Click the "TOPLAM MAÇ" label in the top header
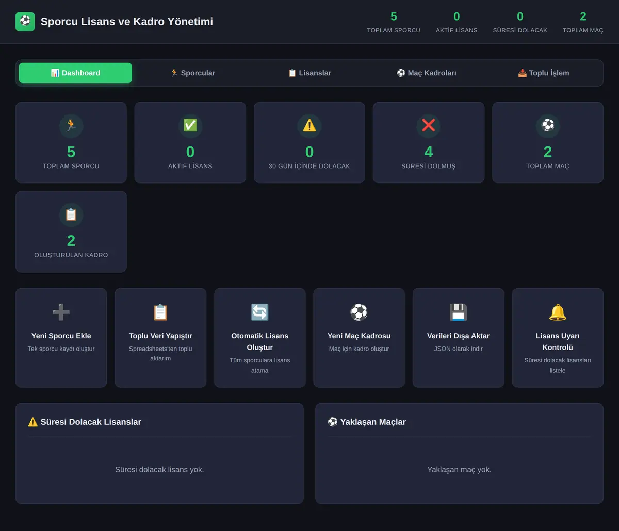The image size is (619, 531). (x=583, y=30)
